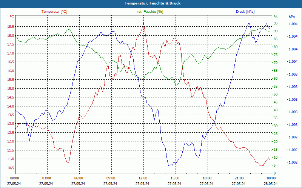Viewport: 302px width, 188px height.
Task: Click the green 65 humidity axis value
Action: [x=276, y=71]
